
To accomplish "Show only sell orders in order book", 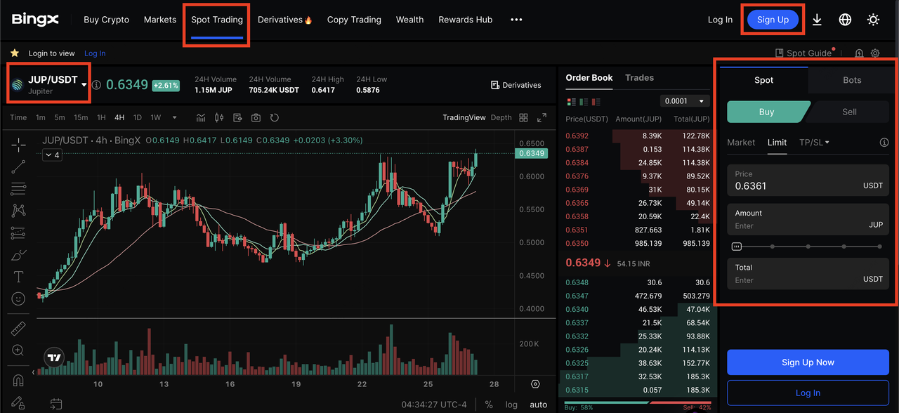I will tap(595, 102).
